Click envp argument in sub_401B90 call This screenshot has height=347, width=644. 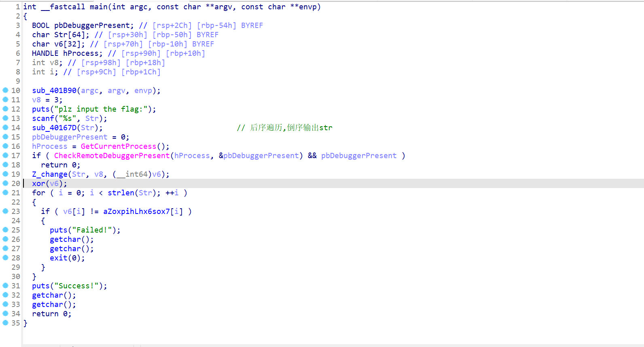pos(143,91)
